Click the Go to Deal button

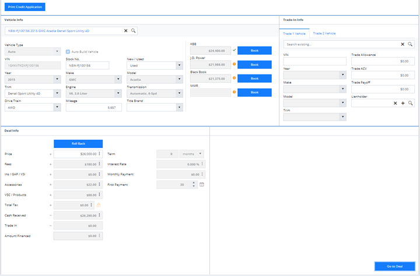tap(395, 266)
